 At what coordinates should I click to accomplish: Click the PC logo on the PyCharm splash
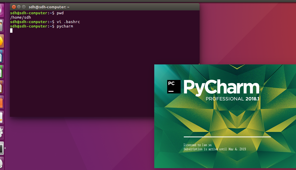tap(174, 87)
